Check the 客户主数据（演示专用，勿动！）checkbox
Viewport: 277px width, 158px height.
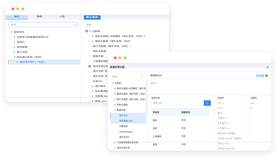pyautogui.click(x=89, y=46)
